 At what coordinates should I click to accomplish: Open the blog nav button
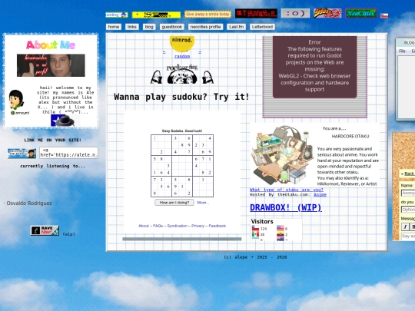(x=149, y=27)
